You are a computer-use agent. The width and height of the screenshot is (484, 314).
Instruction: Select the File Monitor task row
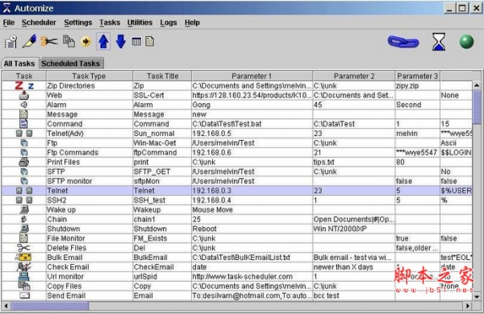(x=237, y=238)
